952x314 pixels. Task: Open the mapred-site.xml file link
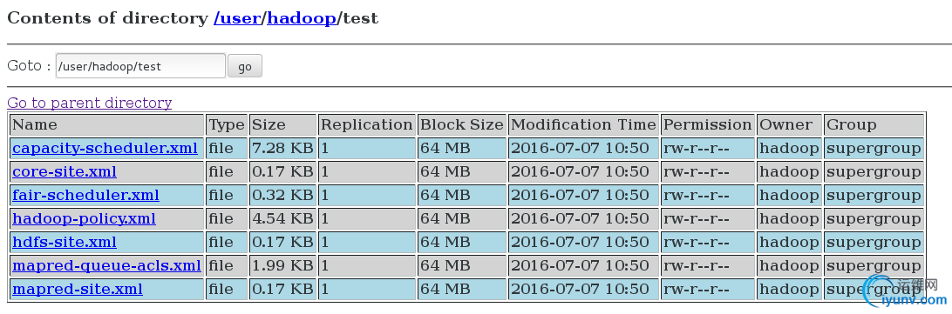[x=78, y=289]
